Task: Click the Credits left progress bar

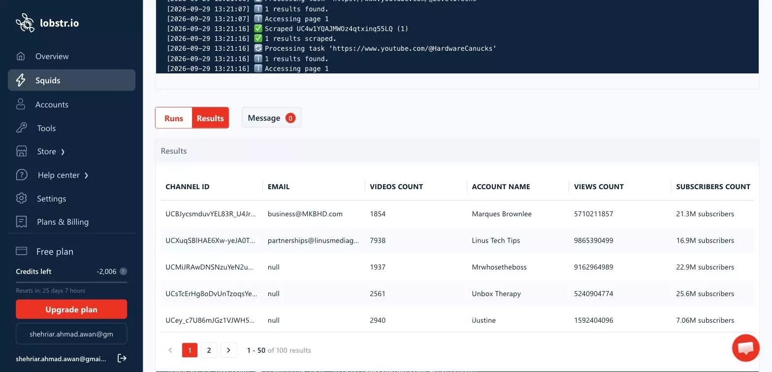Action: coord(71,282)
